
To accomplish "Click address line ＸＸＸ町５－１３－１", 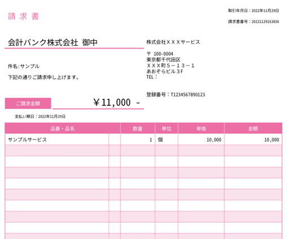I will (170, 65).
